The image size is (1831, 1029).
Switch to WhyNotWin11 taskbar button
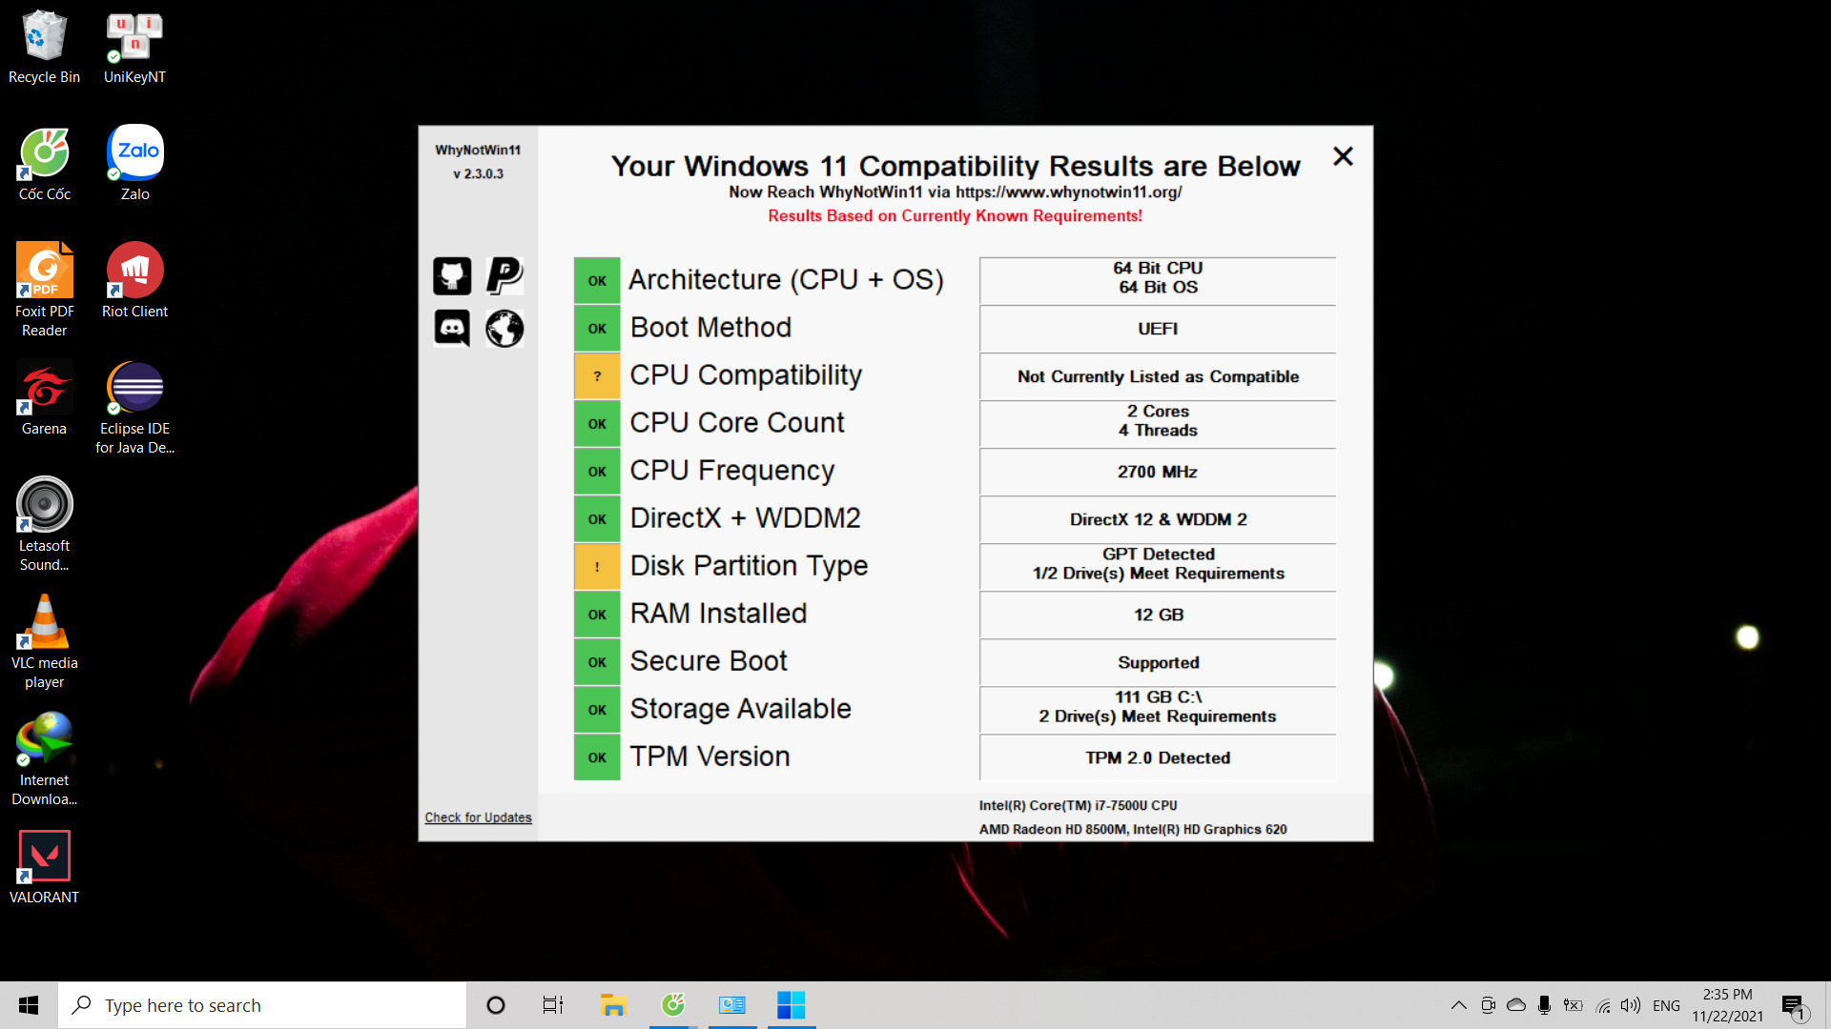(792, 1005)
